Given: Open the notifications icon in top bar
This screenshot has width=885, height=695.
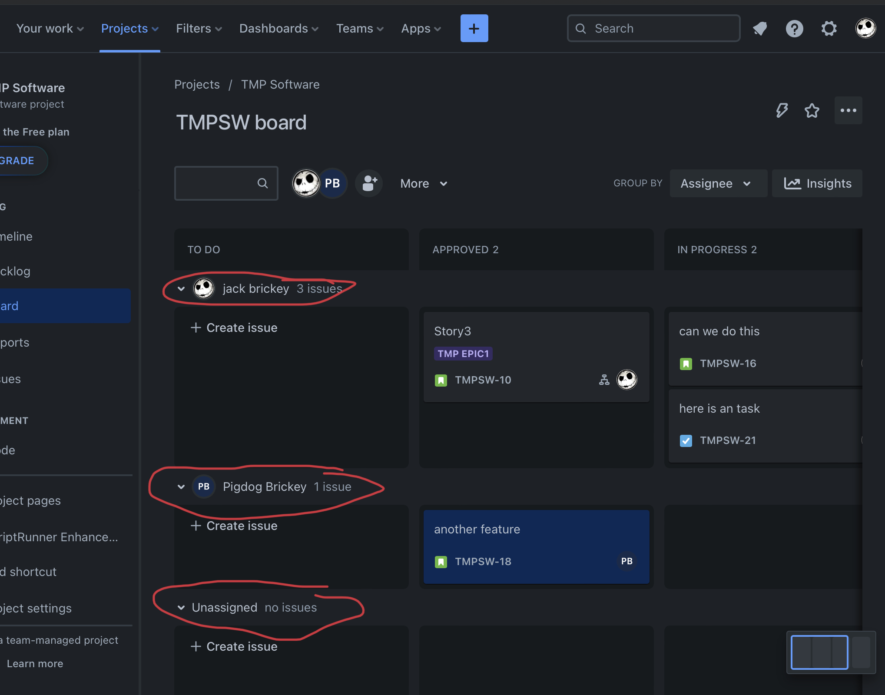Looking at the screenshot, I should tap(760, 29).
